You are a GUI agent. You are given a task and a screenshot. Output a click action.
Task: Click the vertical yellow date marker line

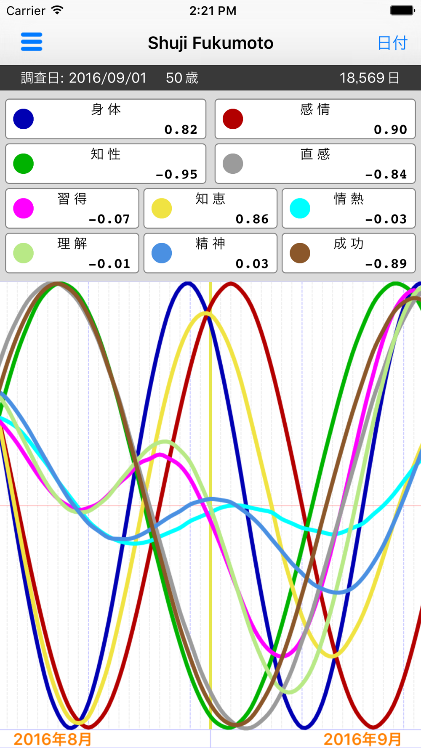click(x=210, y=505)
